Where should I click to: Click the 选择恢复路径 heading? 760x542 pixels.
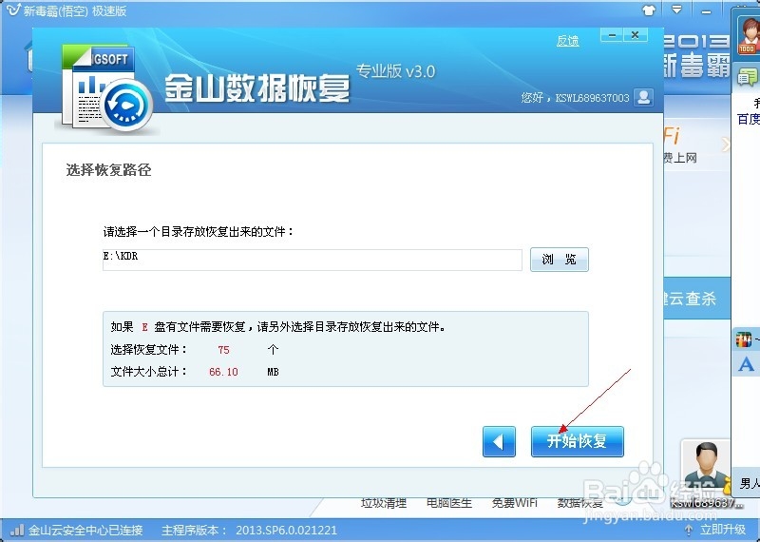108,170
